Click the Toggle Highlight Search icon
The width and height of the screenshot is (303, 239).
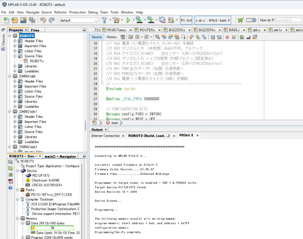pyautogui.click(x=177, y=37)
